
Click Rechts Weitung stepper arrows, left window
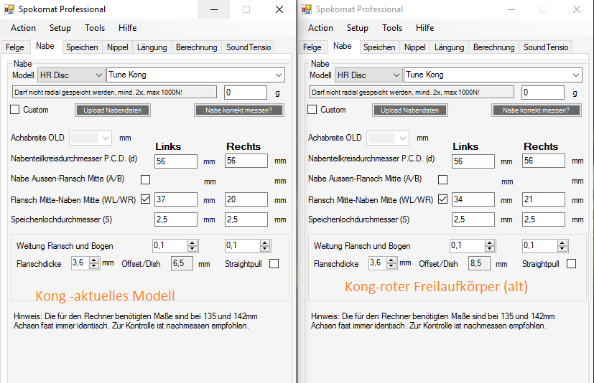coord(265,246)
